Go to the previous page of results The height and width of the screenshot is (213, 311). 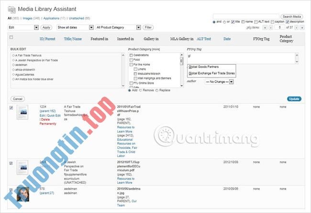(x=271, y=28)
